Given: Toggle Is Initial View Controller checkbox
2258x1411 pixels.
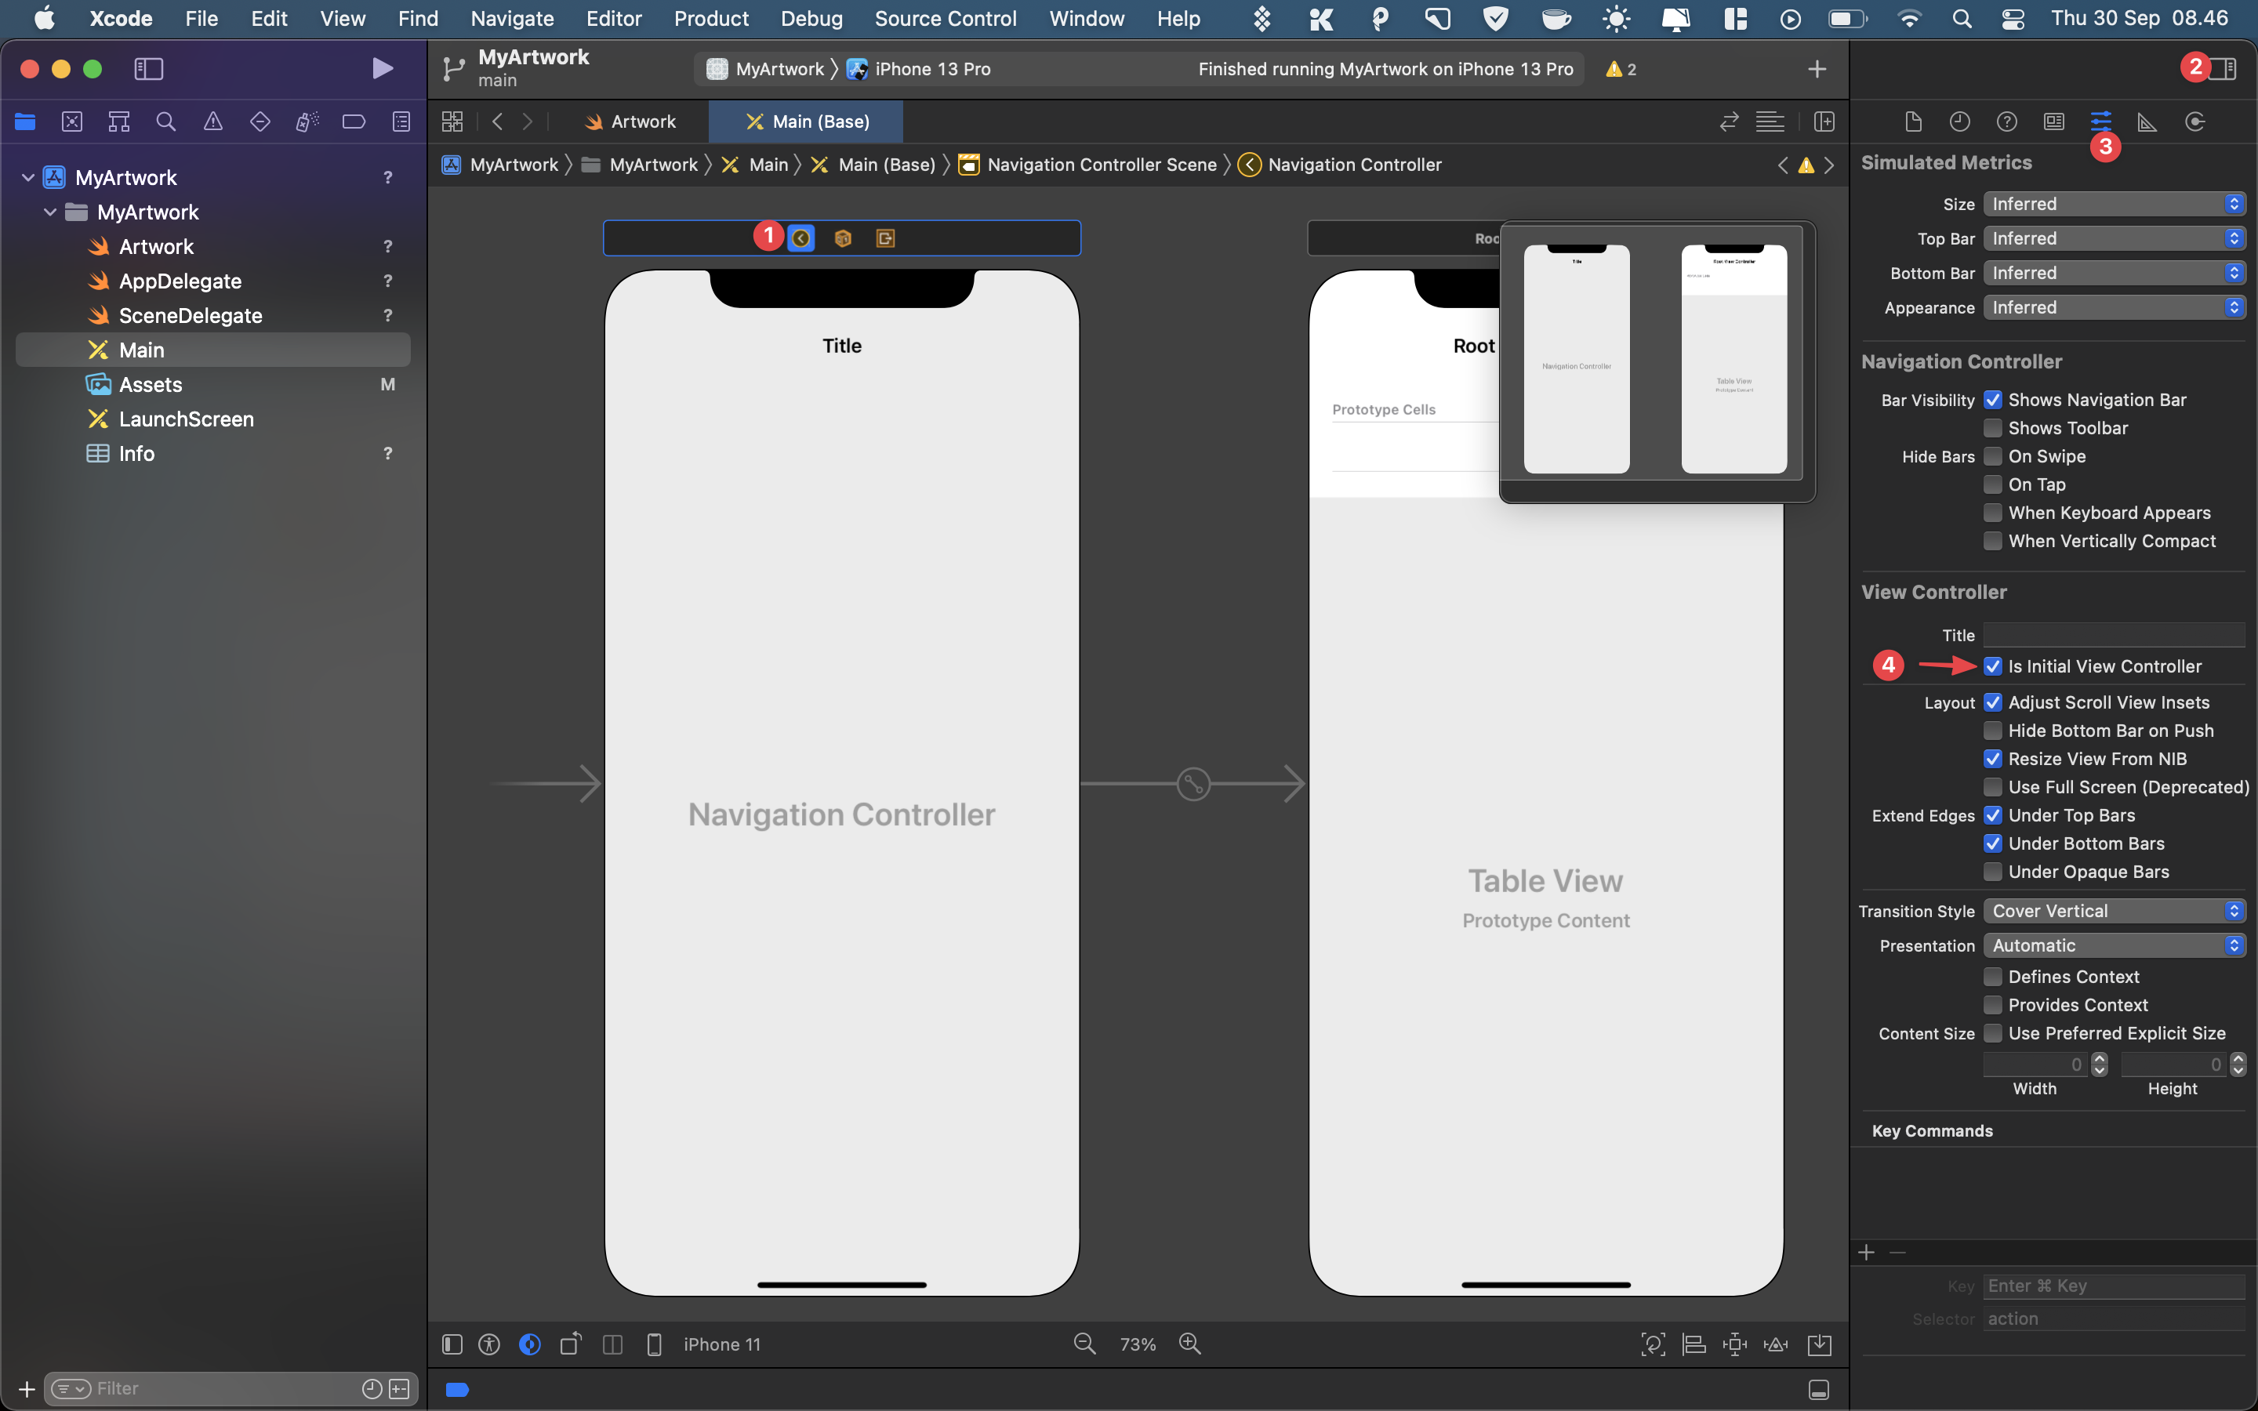Looking at the screenshot, I should [1992, 666].
